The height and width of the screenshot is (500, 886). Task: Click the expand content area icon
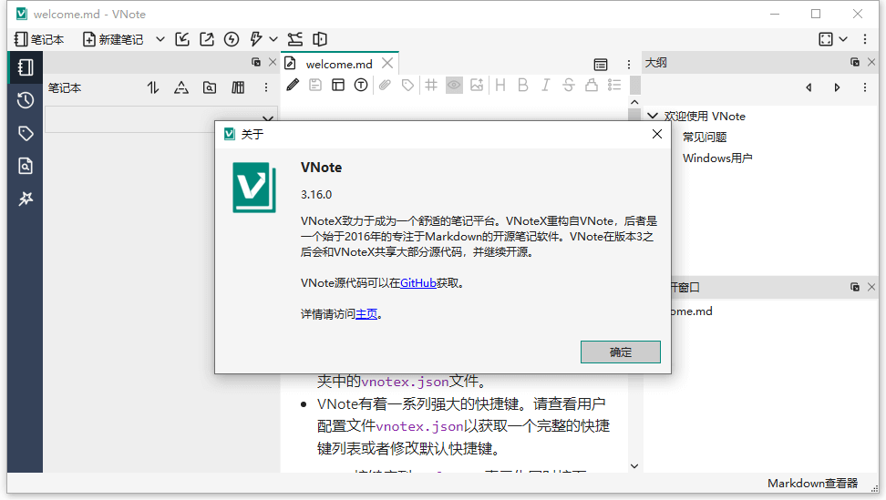[826, 39]
